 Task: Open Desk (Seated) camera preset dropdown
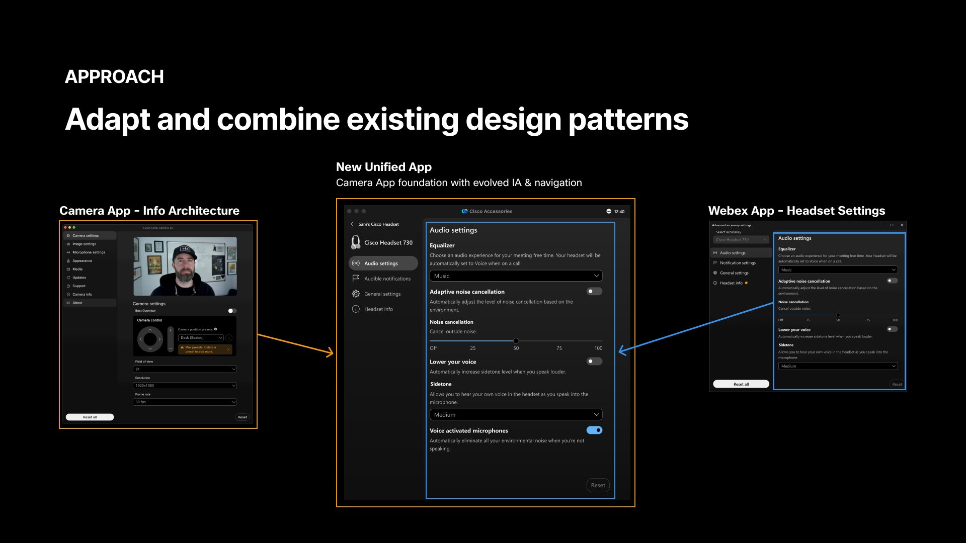pyautogui.click(x=201, y=338)
